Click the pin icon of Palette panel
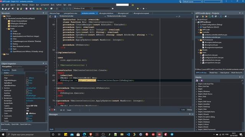The width and height of the screenshot is (245, 137). tap(240, 77)
